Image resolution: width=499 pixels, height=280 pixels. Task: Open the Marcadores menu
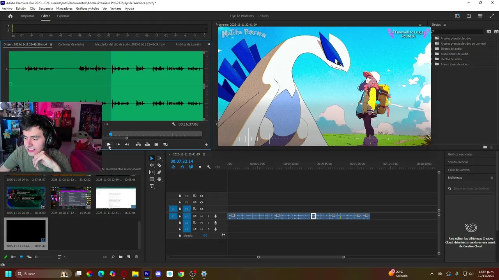point(64,9)
